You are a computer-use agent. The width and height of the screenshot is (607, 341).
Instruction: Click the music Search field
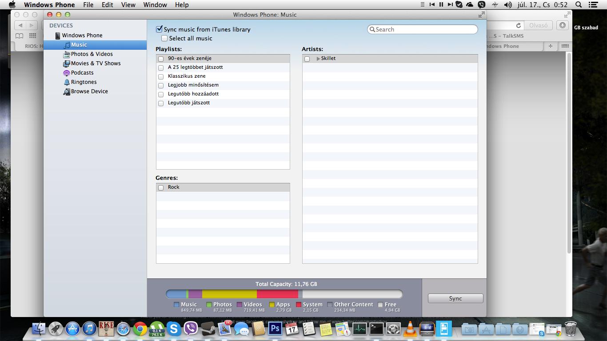[x=423, y=29]
